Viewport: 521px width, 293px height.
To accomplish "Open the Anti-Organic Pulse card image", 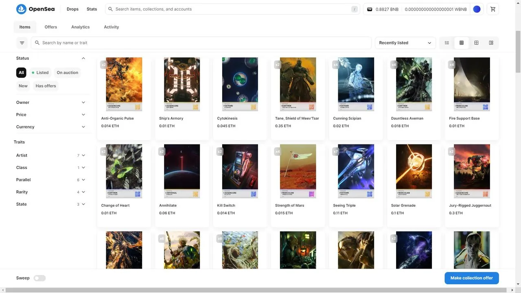I will tap(124, 84).
